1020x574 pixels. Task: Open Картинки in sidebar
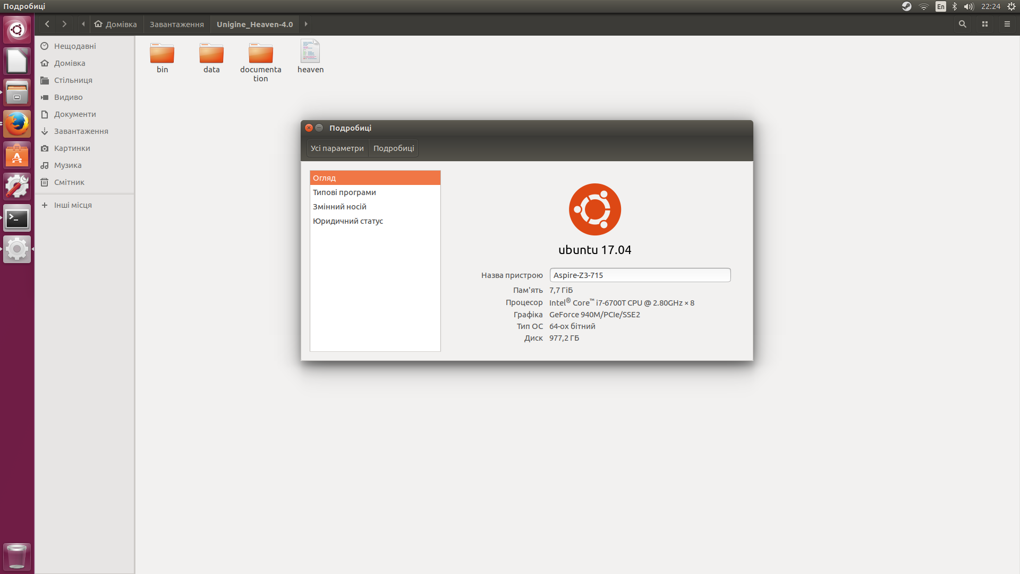(84, 148)
